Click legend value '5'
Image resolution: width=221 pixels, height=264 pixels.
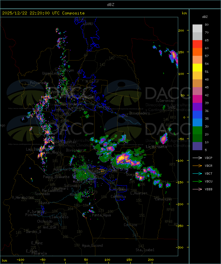[206, 150]
